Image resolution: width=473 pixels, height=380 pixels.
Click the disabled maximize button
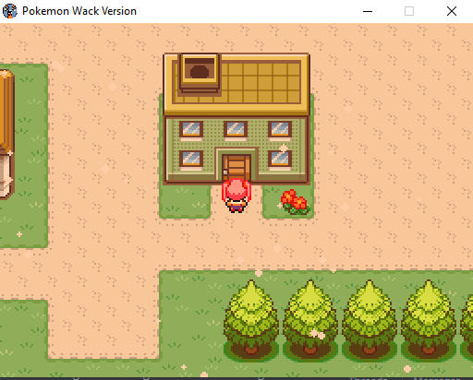[409, 11]
